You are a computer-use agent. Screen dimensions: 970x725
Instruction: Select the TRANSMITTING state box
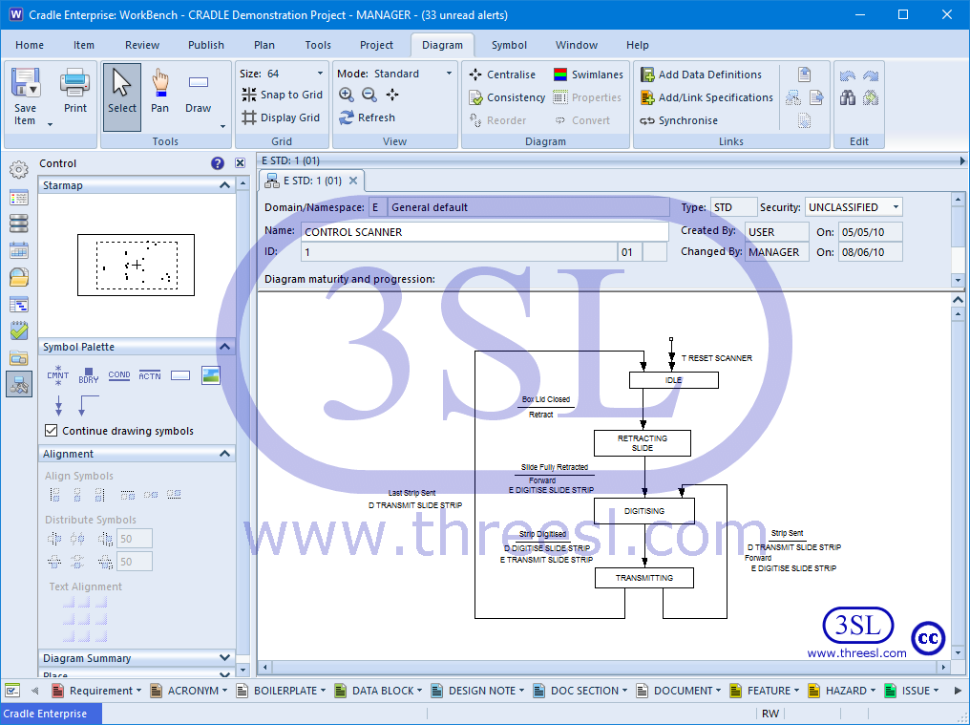point(644,578)
